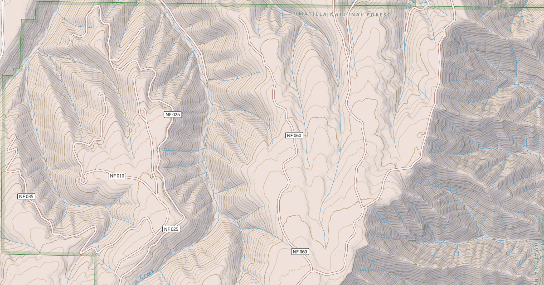Image resolution: width=544 pixels, height=285 pixels.
Task: Click the Umatilla National Forest horizontal map label
Action: click(342, 15)
